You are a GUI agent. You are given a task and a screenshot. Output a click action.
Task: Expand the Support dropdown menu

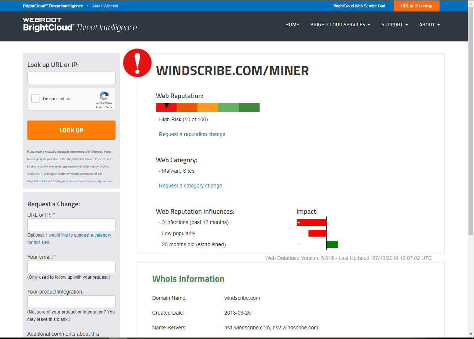coord(395,25)
